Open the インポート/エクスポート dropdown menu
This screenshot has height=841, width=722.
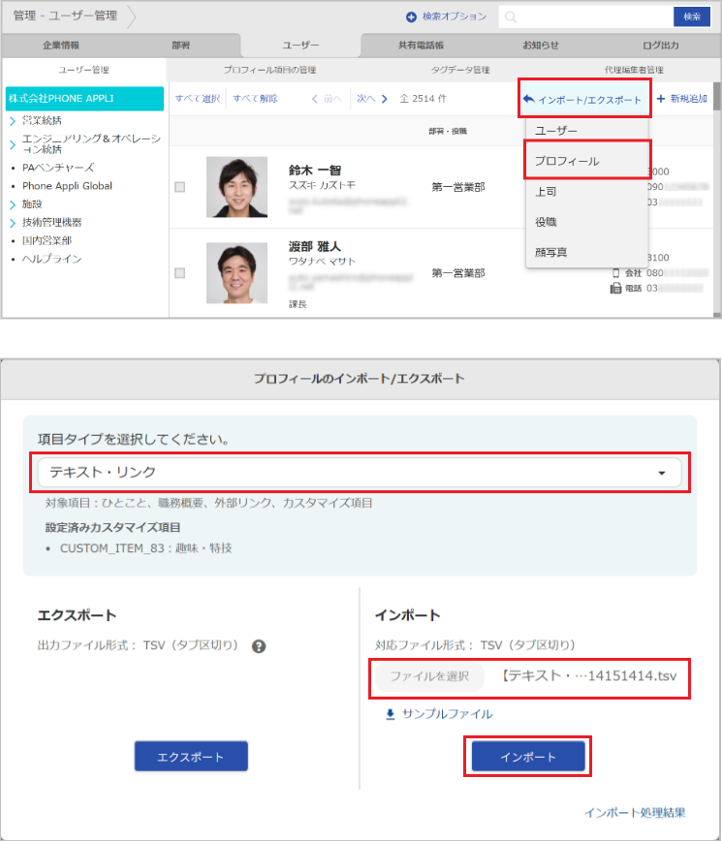click(584, 99)
